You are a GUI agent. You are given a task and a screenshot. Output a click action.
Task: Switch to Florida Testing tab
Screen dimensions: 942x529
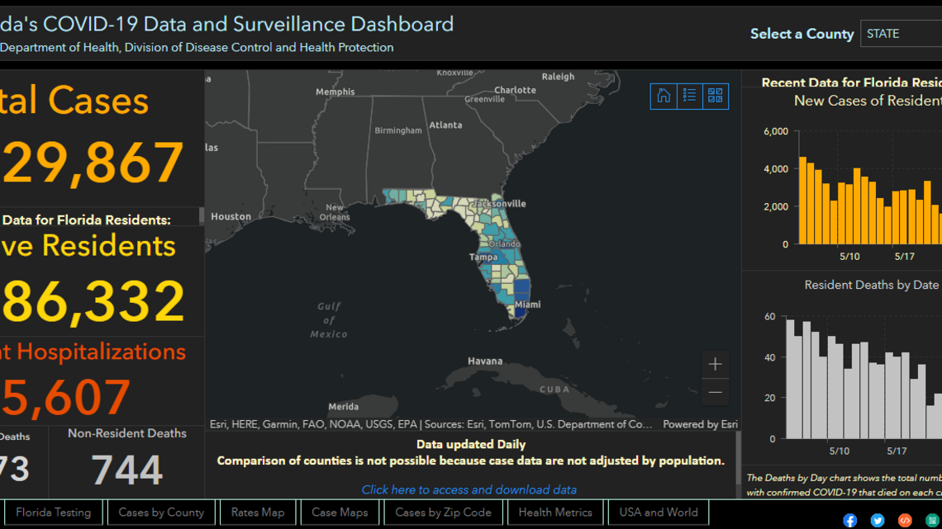[54, 512]
